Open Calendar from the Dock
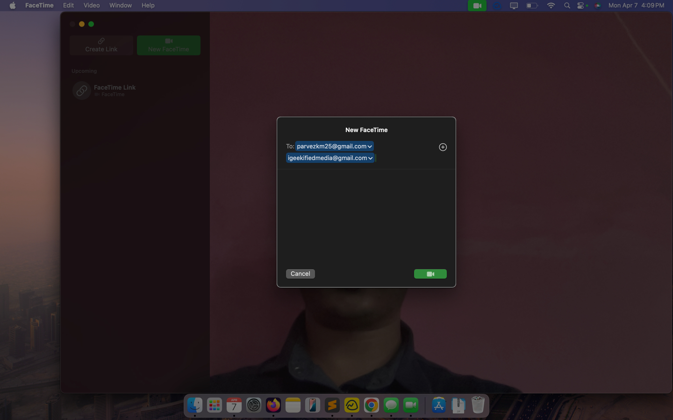The height and width of the screenshot is (420, 673). coord(234,406)
